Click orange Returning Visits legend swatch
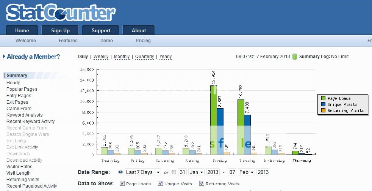 [x=322, y=110]
